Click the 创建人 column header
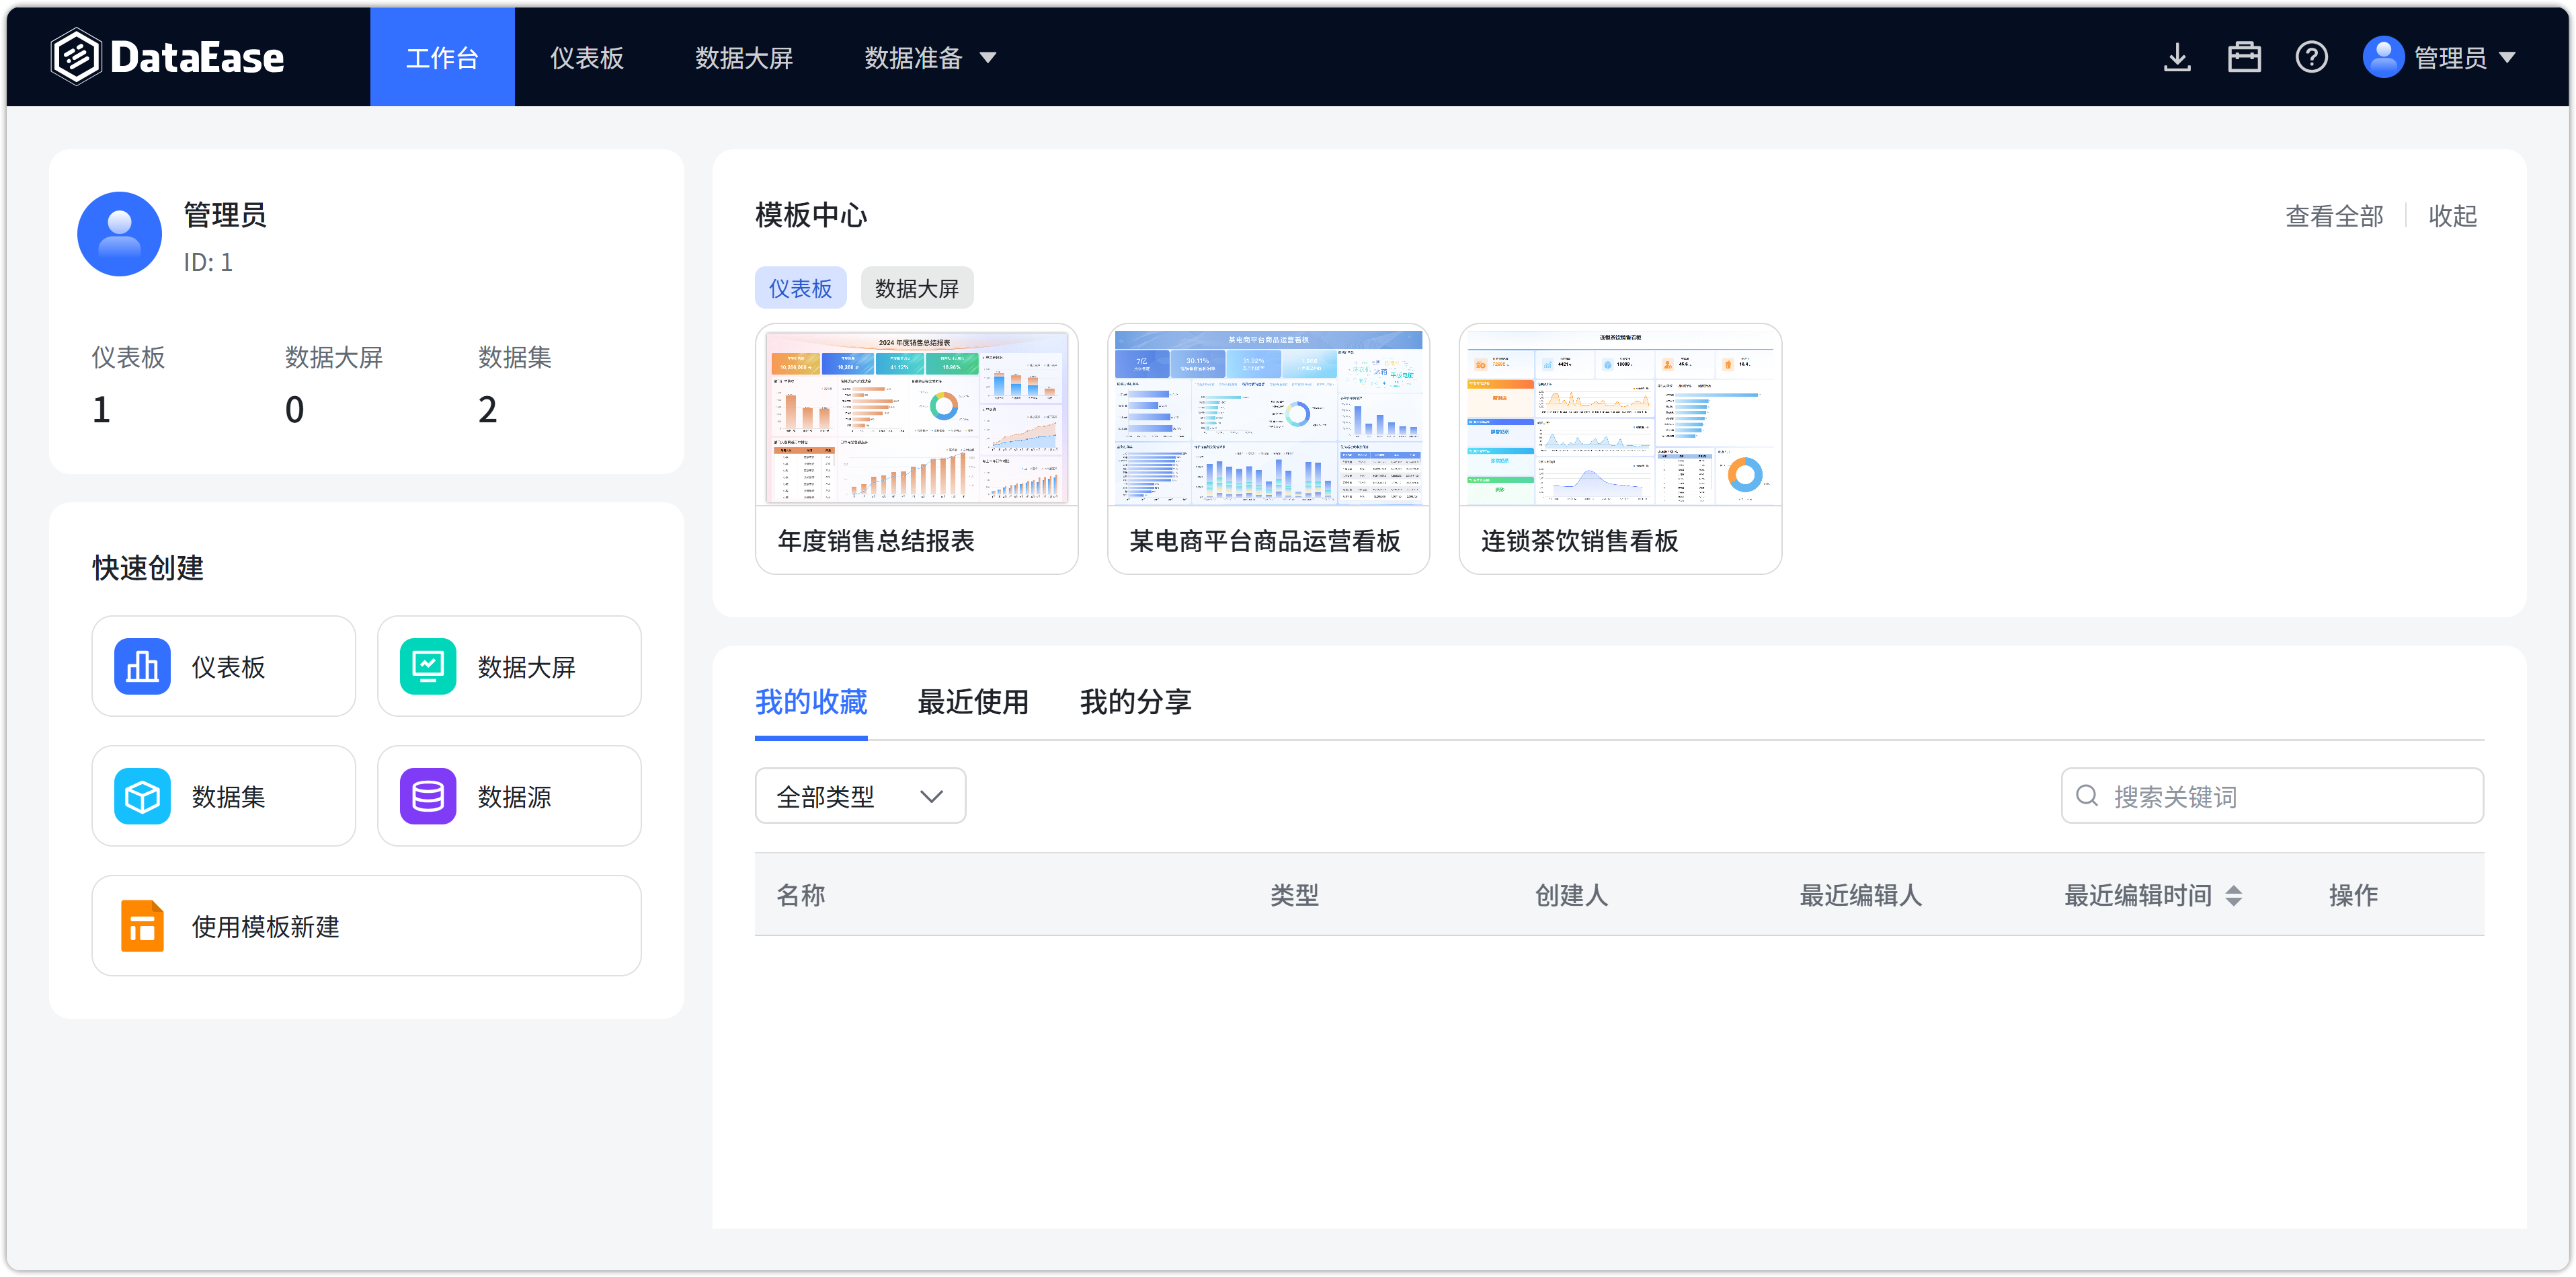 click(1572, 895)
